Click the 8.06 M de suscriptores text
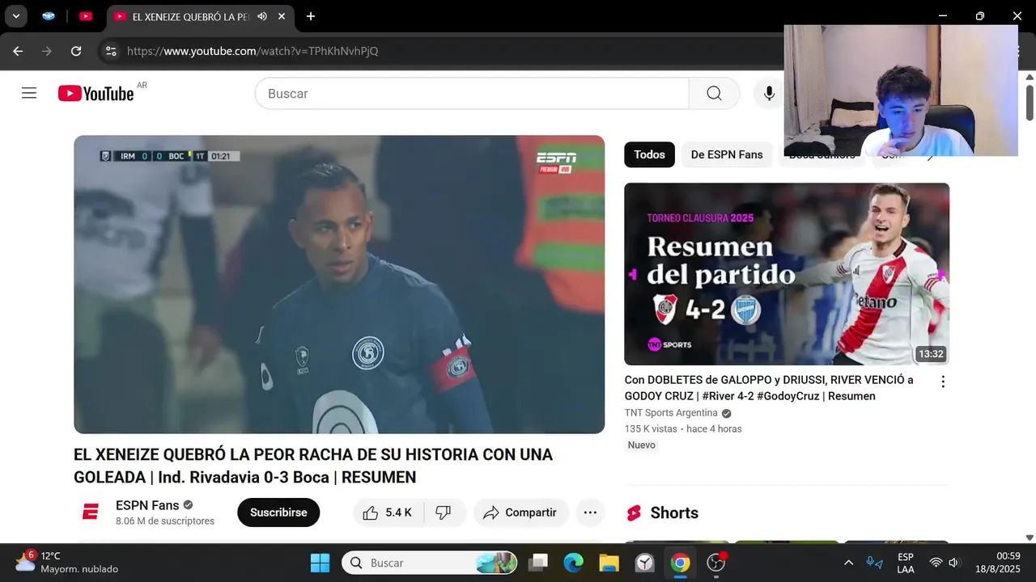This screenshot has width=1036, height=582. [x=165, y=521]
